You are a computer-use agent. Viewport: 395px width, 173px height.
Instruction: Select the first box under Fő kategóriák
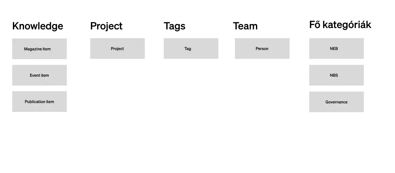pyautogui.click(x=336, y=48)
